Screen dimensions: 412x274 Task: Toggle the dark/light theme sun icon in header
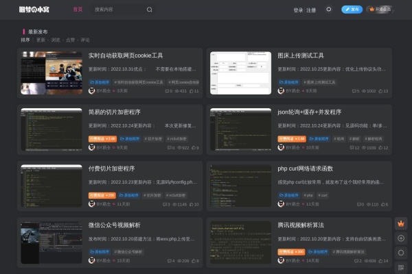tap(328, 10)
